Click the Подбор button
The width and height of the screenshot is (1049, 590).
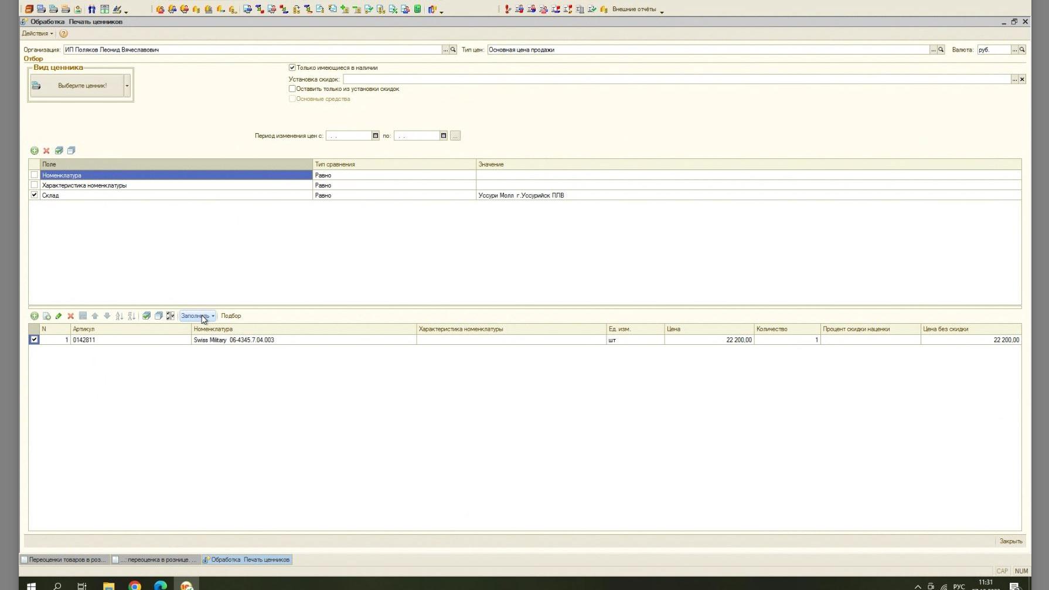coord(231,316)
